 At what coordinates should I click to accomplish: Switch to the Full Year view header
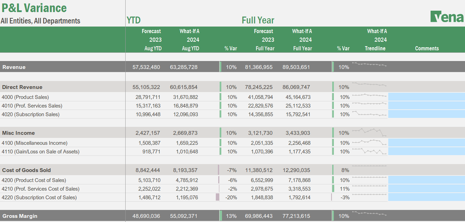(258, 20)
